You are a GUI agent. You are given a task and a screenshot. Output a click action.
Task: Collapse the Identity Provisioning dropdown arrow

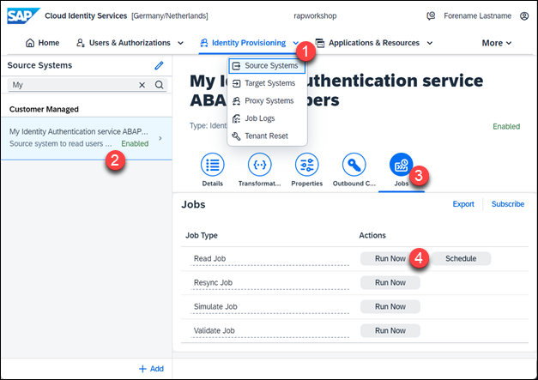point(295,43)
